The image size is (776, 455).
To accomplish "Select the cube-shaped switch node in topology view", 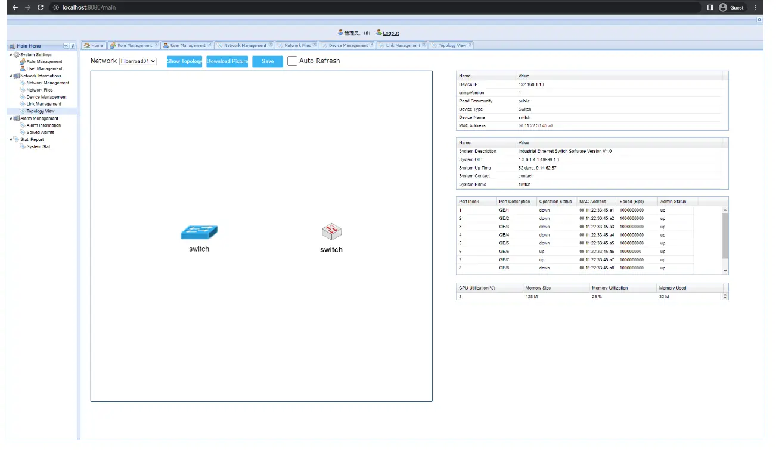I will tap(331, 232).
